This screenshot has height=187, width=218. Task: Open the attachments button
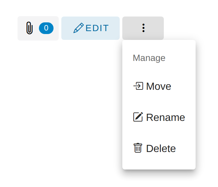click(38, 28)
